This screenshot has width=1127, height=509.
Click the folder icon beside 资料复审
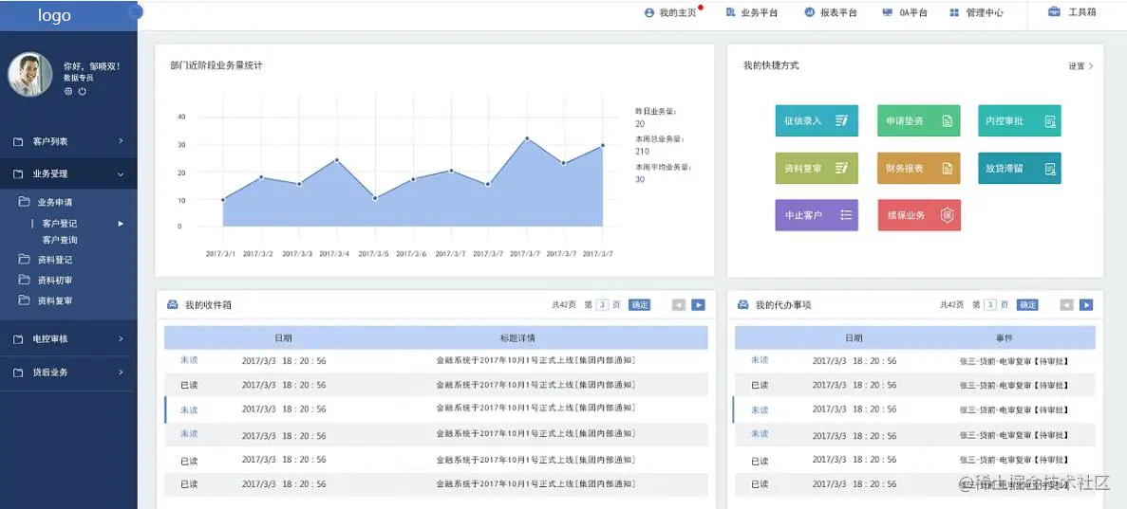pyautogui.click(x=24, y=300)
